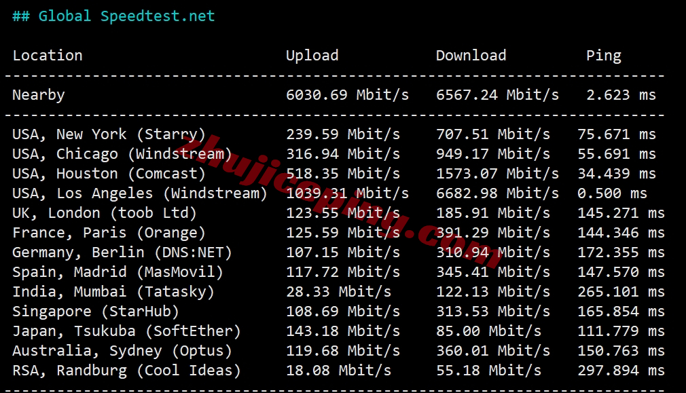Select the Nearby row label

click(x=39, y=95)
